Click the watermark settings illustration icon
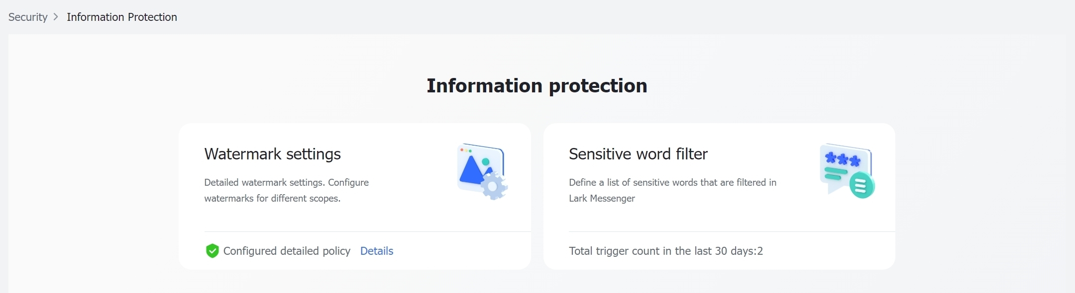Viewport: 1075px width, 293px height. pyautogui.click(x=481, y=171)
